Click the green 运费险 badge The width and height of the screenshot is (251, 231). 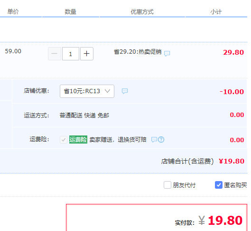click(78, 139)
